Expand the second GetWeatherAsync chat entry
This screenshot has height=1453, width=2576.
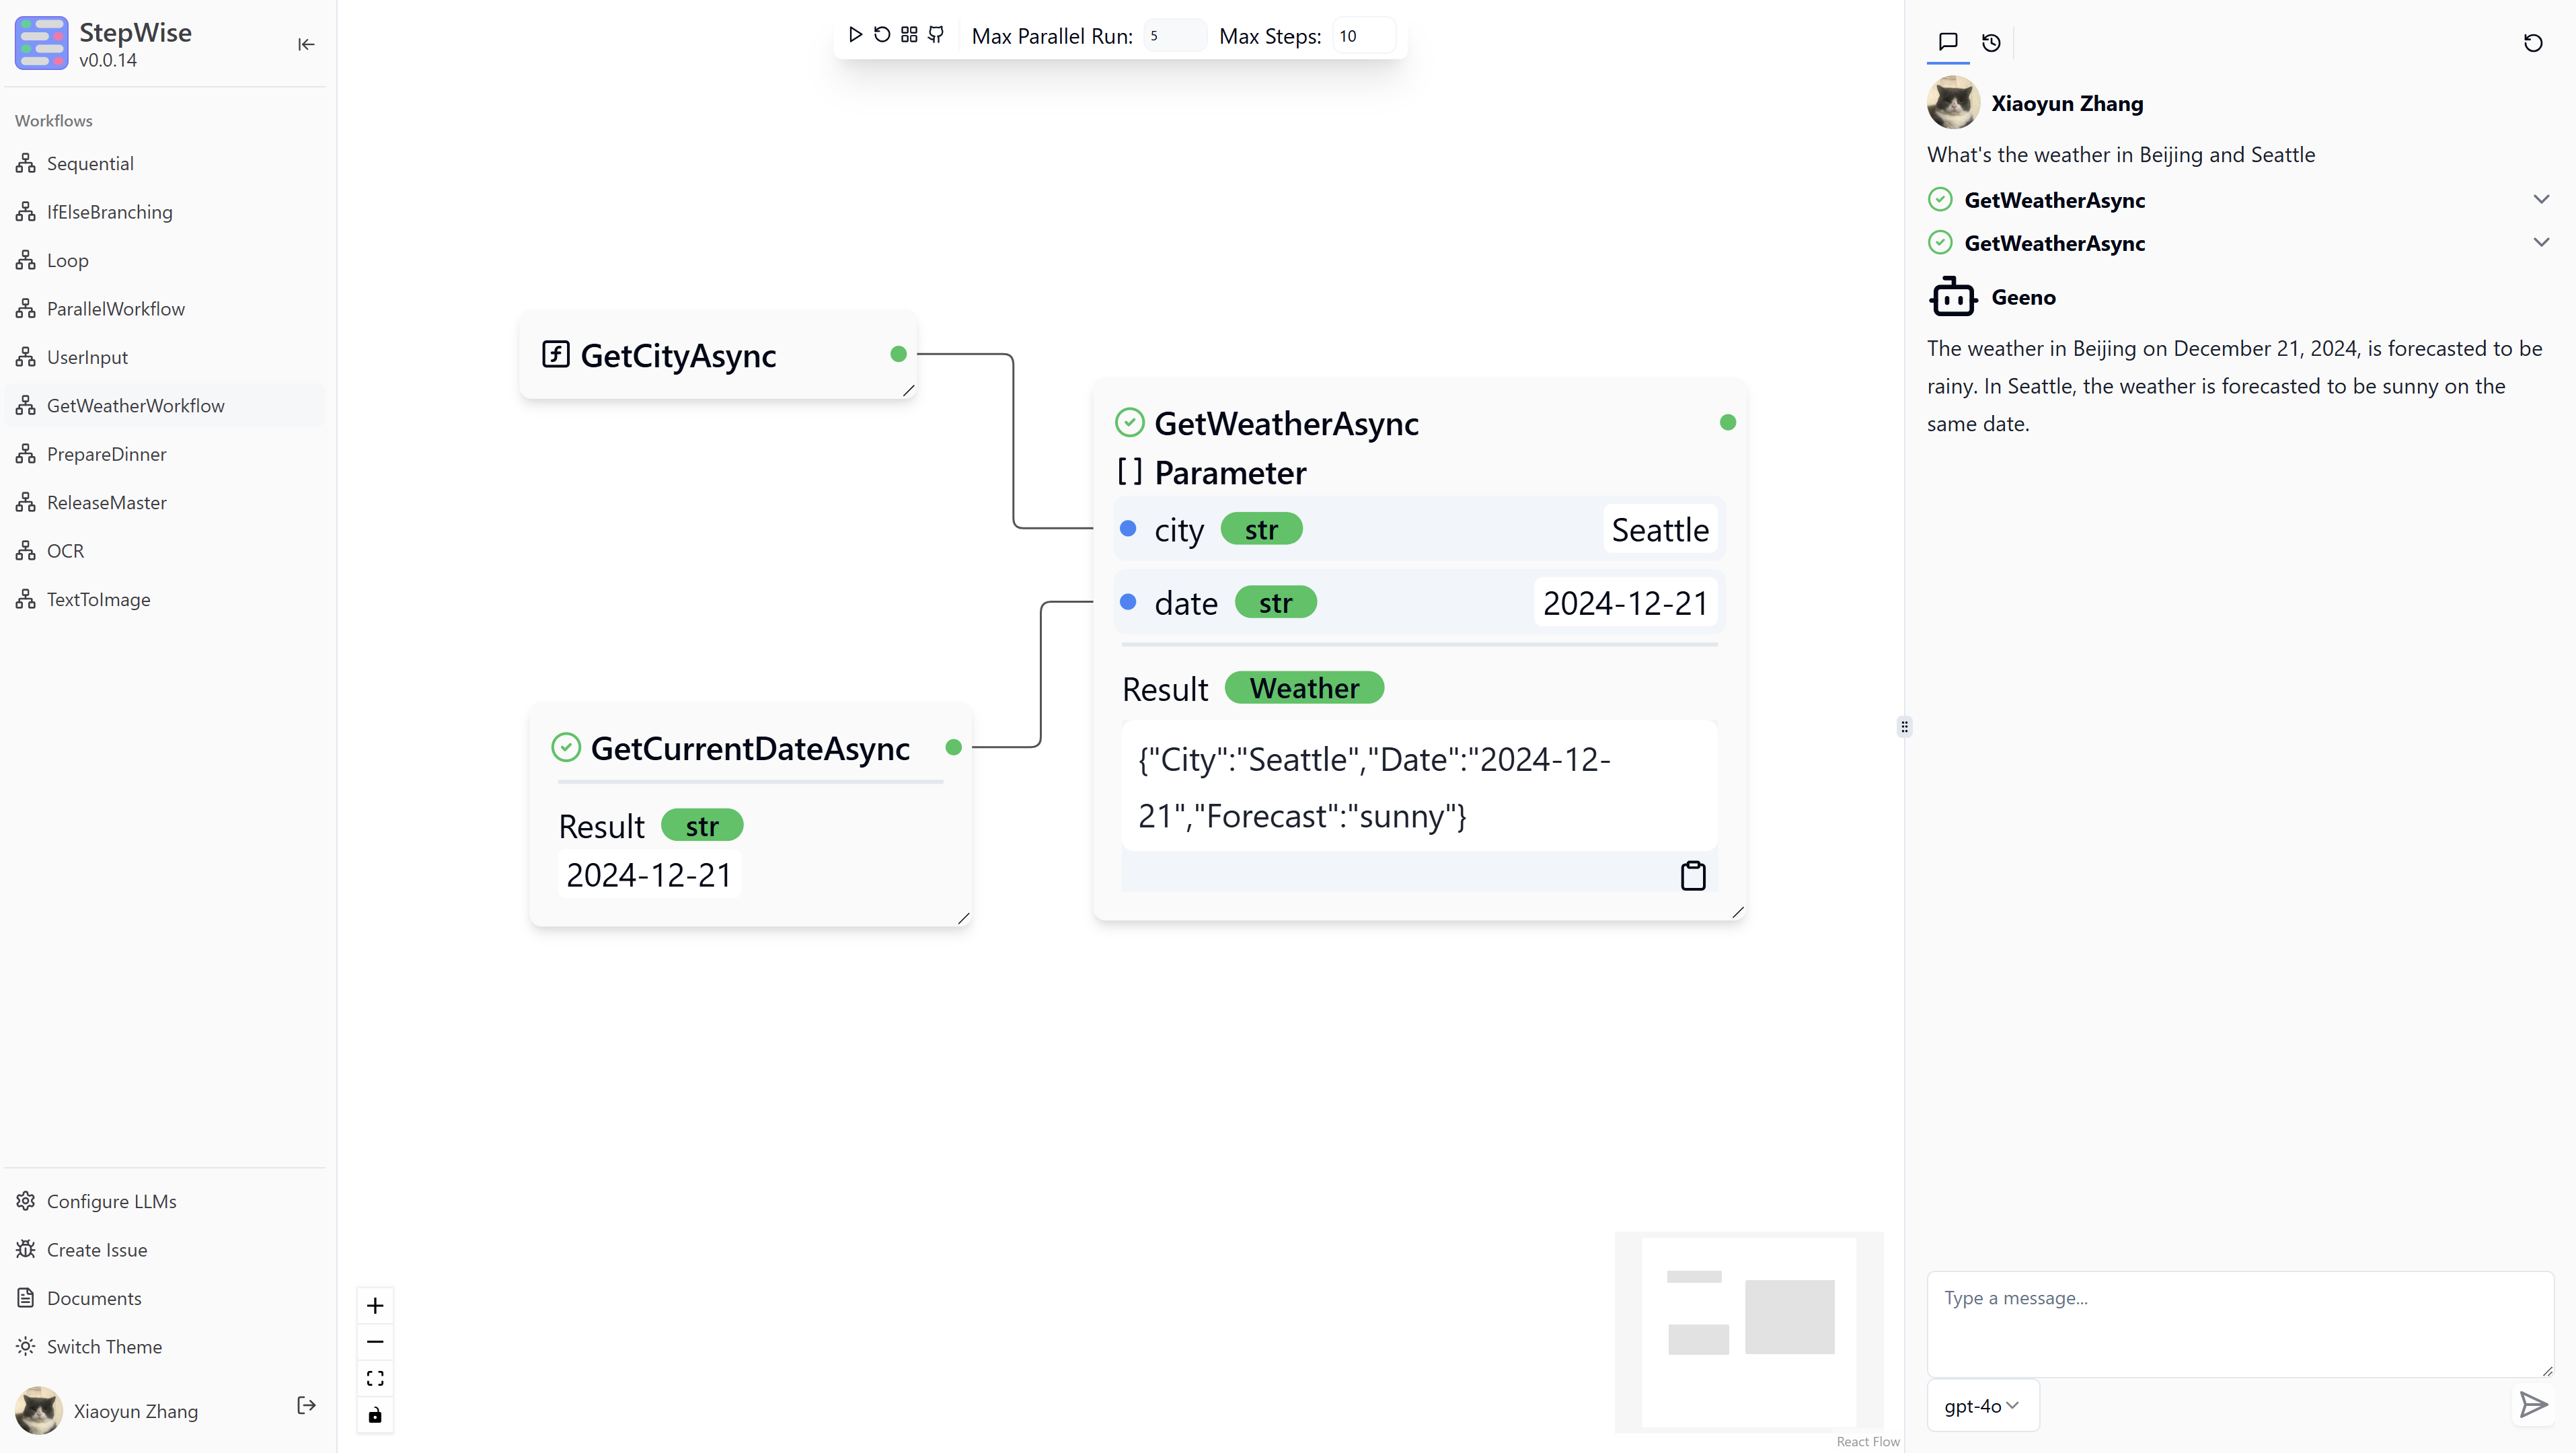(x=2541, y=242)
